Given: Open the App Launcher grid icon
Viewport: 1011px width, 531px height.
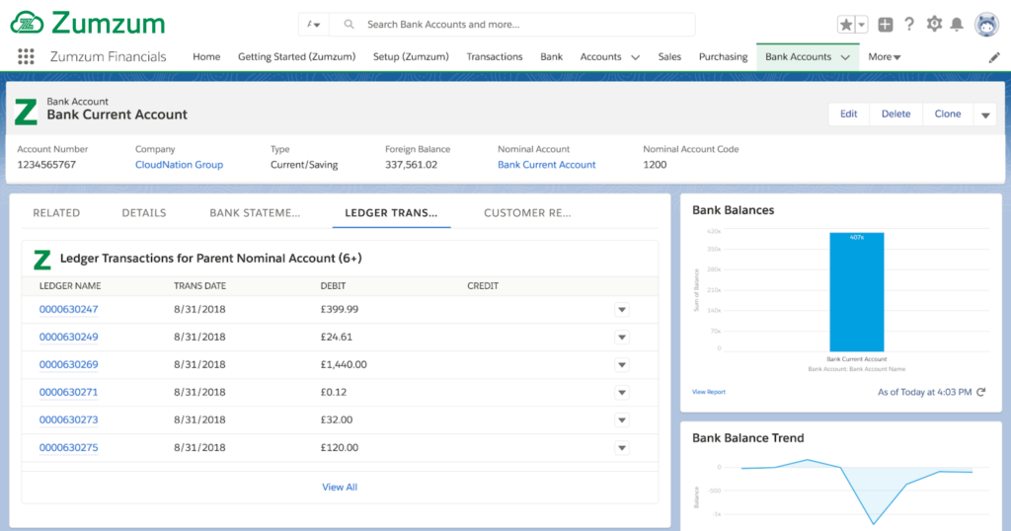Looking at the screenshot, I should coord(26,56).
